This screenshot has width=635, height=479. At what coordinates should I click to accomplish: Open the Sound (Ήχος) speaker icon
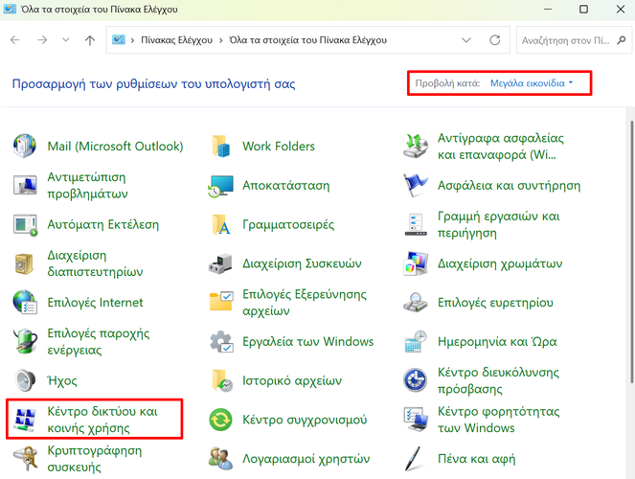25,380
